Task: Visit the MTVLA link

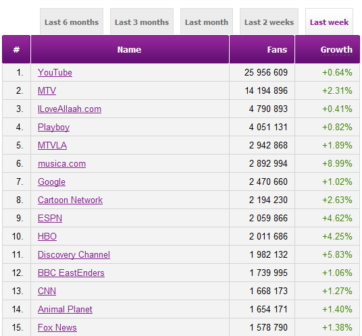Action: click(x=52, y=145)
